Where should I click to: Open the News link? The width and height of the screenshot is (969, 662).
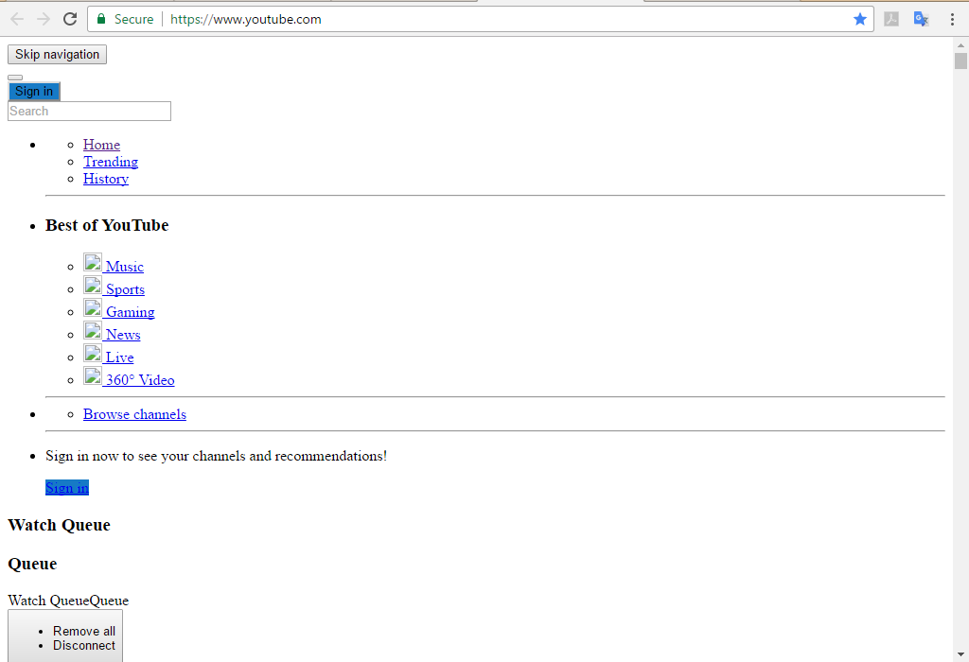(x=123, y=335)
